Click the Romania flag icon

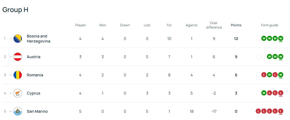tap(18, 75)
